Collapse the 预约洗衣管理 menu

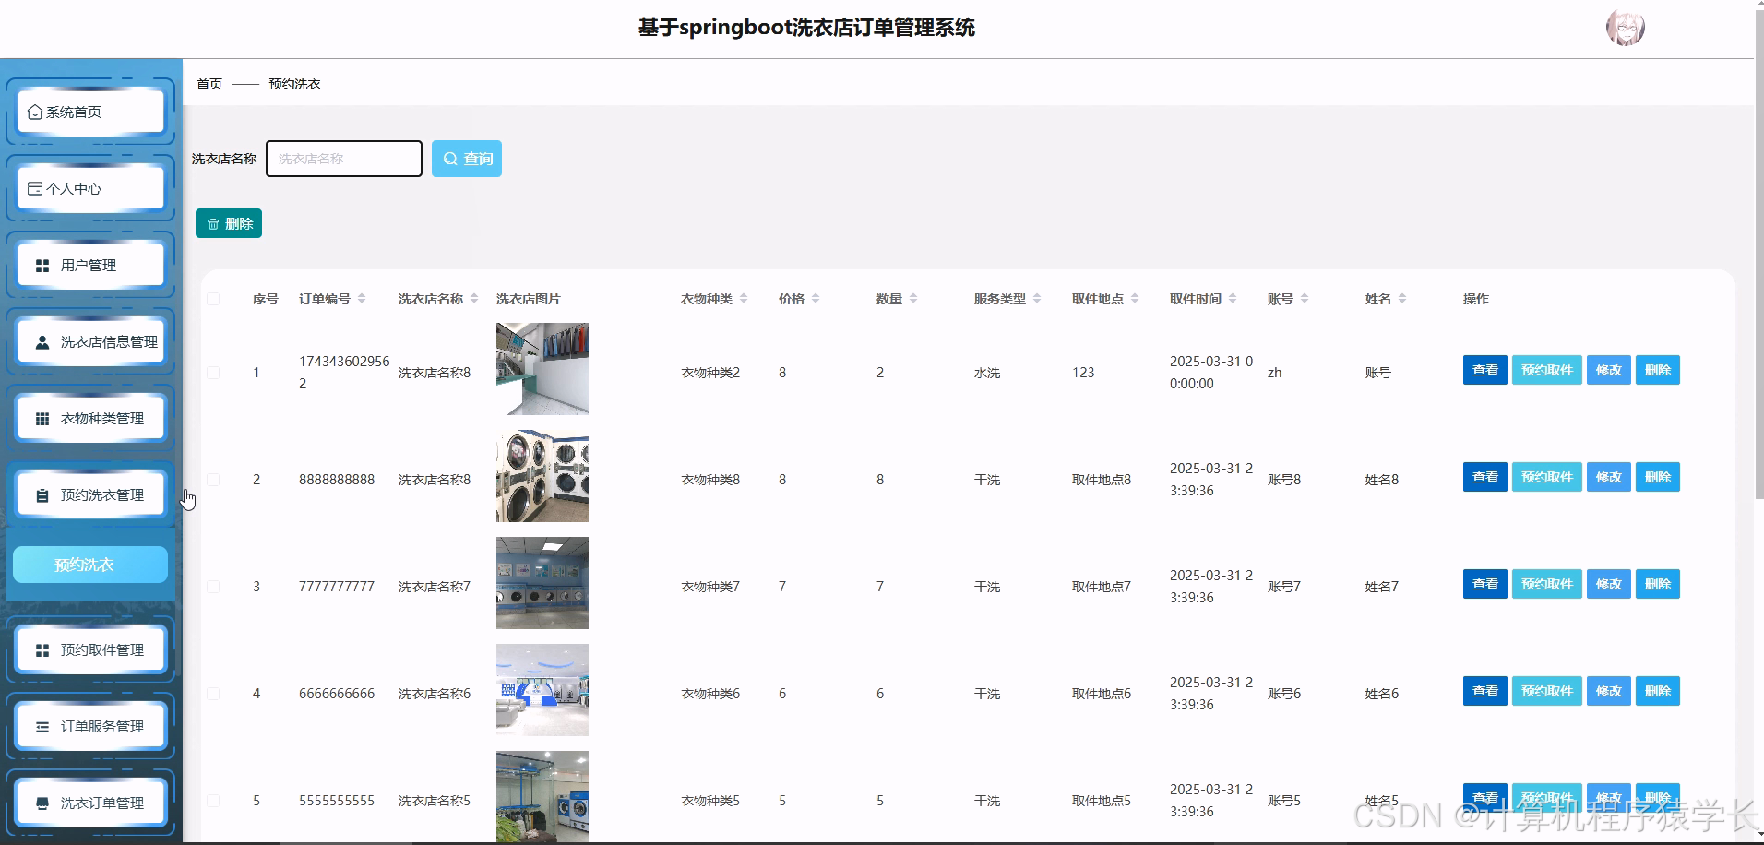click(x=90, y=494)
